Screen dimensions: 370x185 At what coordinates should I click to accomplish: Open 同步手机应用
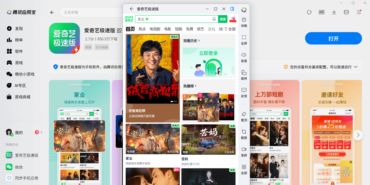(22, 178)
